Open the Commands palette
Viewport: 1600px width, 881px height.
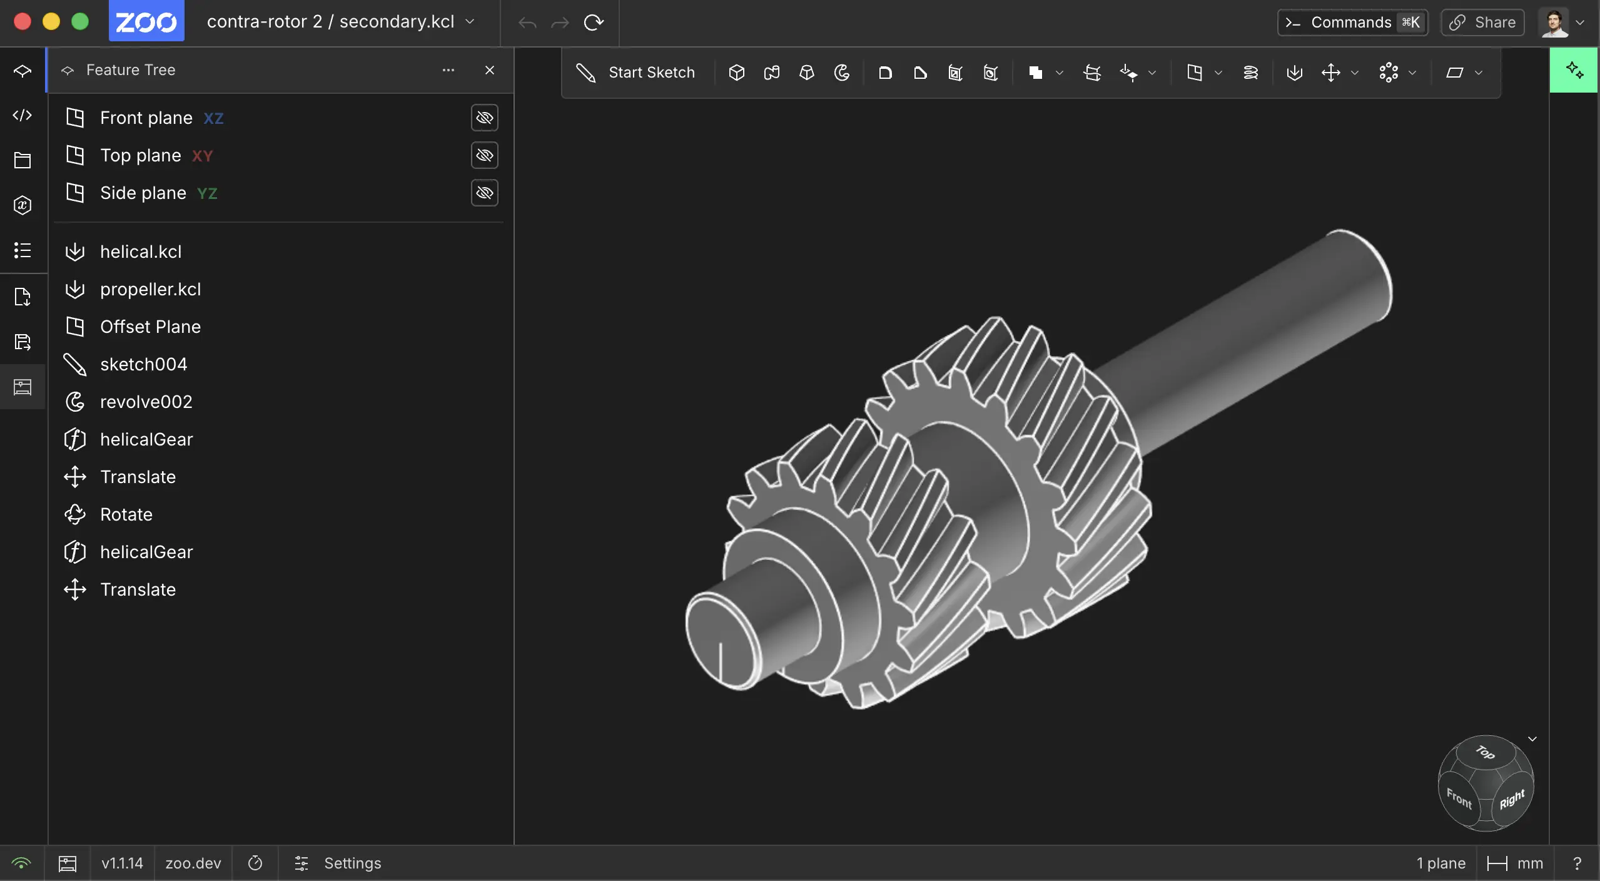1351,22
